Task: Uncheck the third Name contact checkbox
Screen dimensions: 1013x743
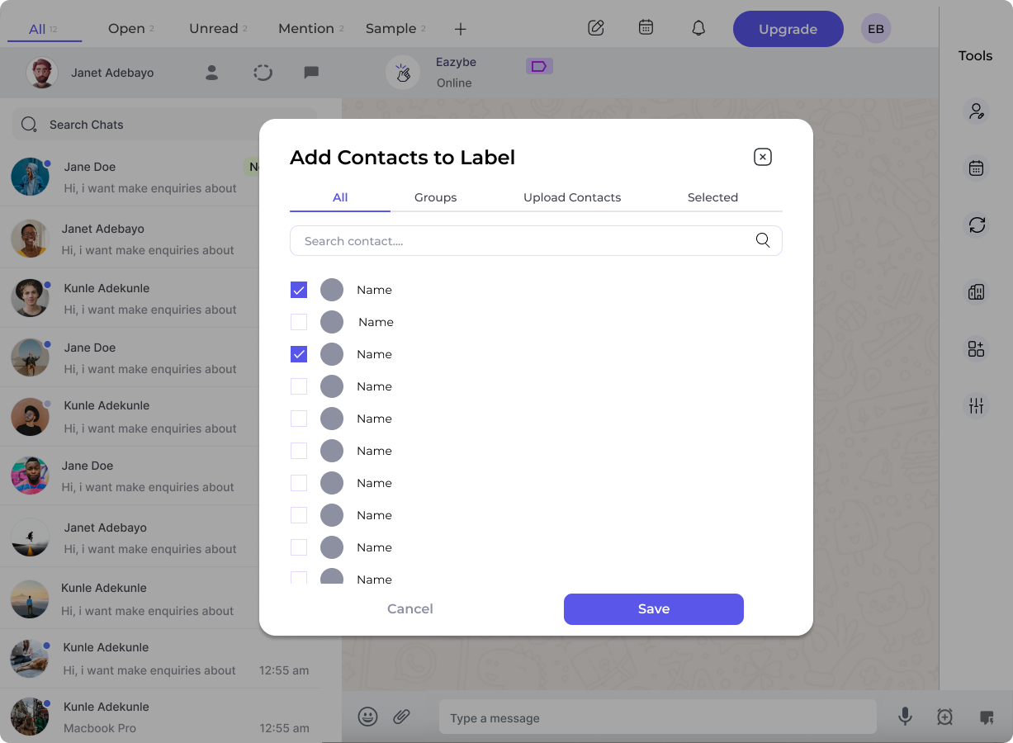Action: pyautogui.click(x=299, y=353)
